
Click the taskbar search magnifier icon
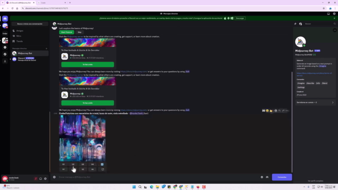point(140,187)
